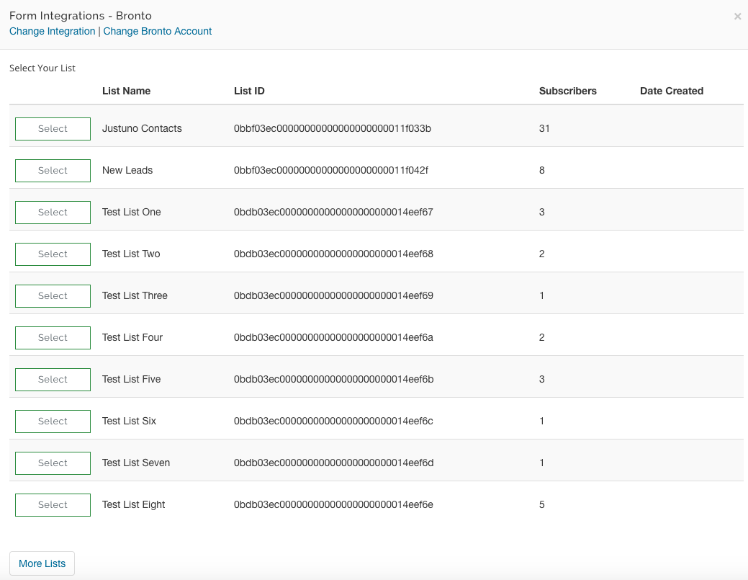
Task: Click the Justuno Contacts list ID text
Action: click(x=332, y=128)
